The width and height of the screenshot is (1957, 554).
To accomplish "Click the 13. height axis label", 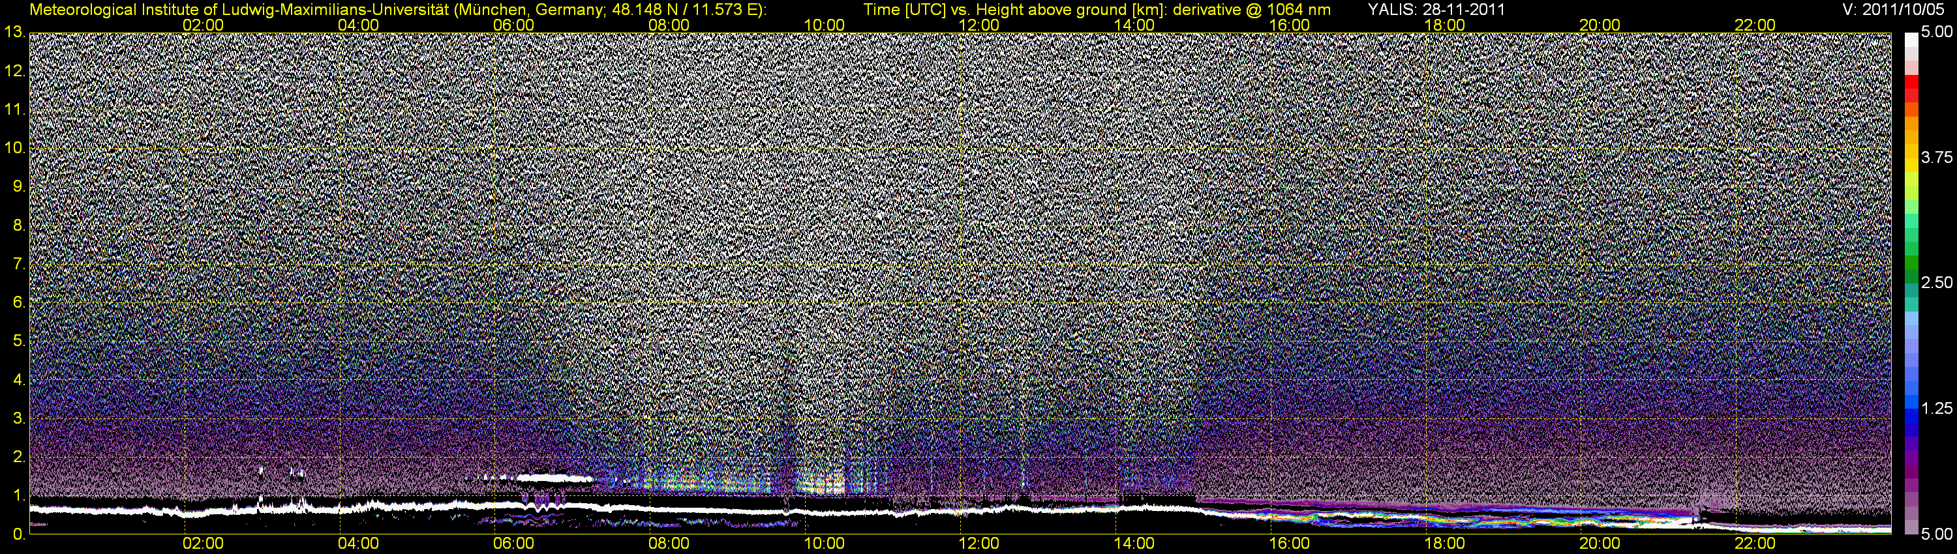I will pos(14,33).
